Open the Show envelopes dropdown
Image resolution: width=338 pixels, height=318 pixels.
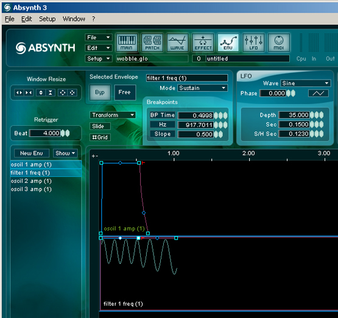pos(65,153)
